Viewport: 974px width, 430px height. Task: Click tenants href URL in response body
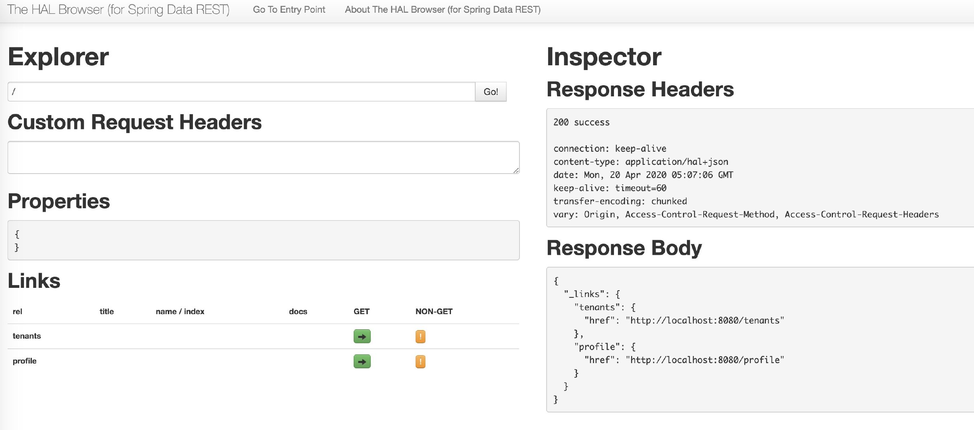[704, 321]
